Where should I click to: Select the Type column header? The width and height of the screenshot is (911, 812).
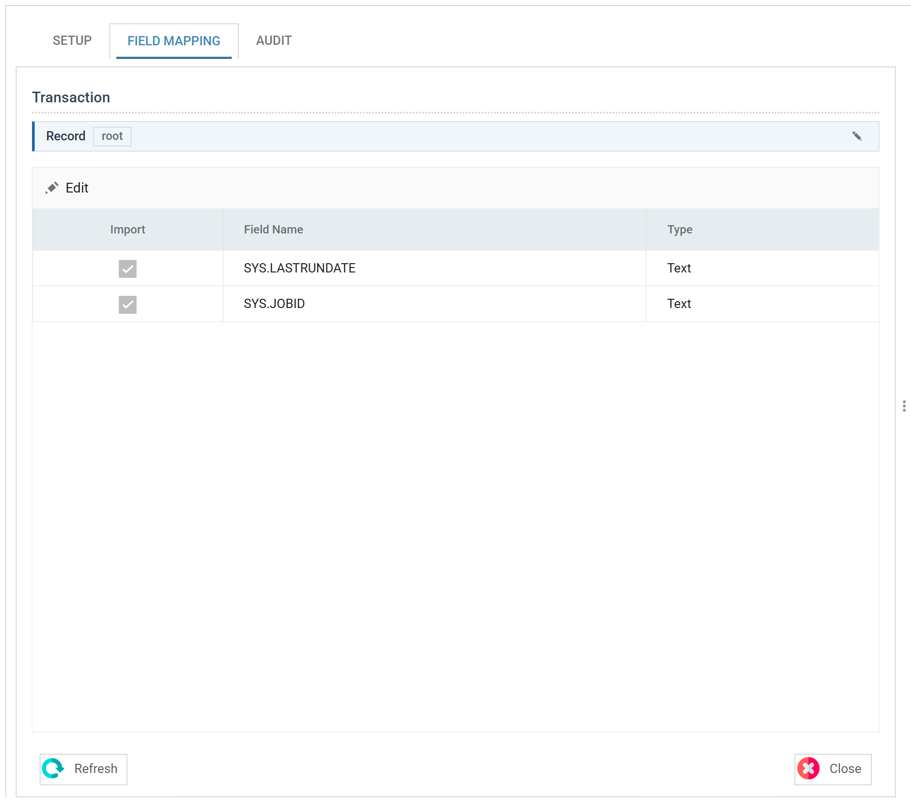[x=763, y=230]
